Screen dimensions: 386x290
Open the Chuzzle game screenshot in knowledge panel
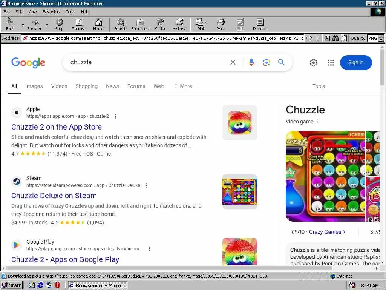(325, 176)
